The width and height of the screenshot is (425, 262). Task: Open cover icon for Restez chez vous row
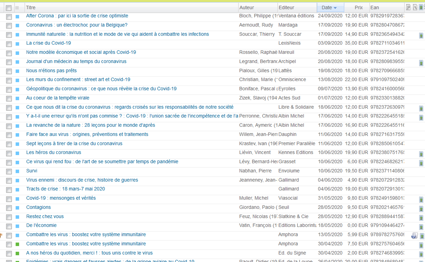click(x=421, y=218)
